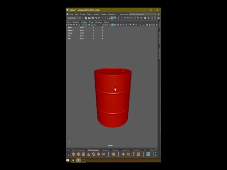
Task: Click the Windows Start button
Action: click(x=68, y=160)
